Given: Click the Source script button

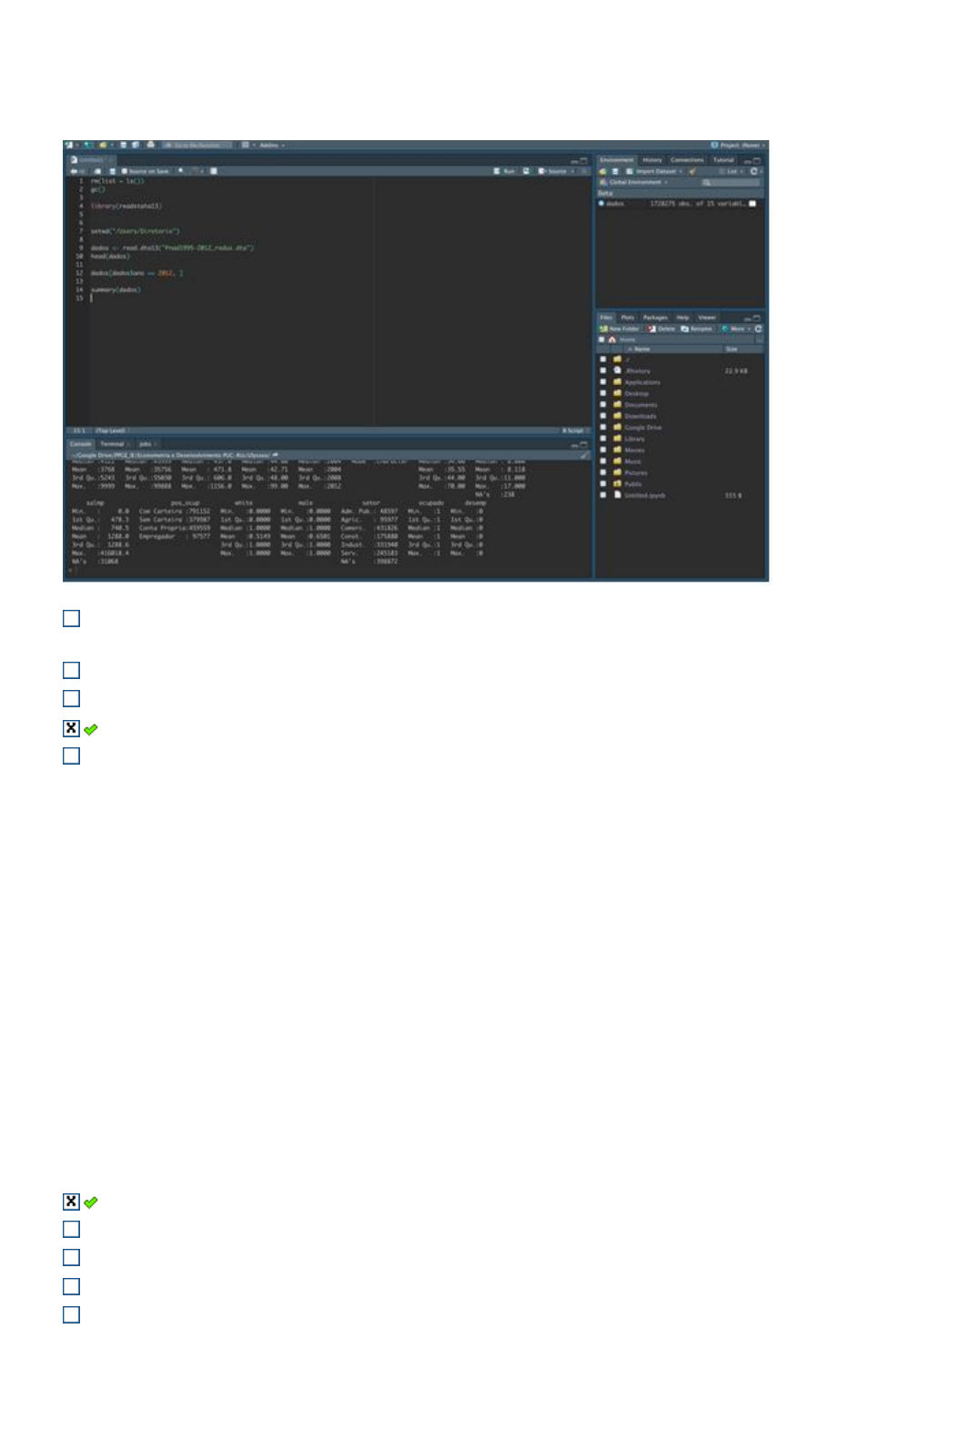Looking at the screenshot, I should click(x=553, y=171).
